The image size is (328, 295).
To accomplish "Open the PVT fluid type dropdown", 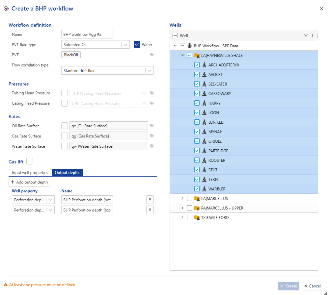I will pyautogui.click(x=125, y=44).
